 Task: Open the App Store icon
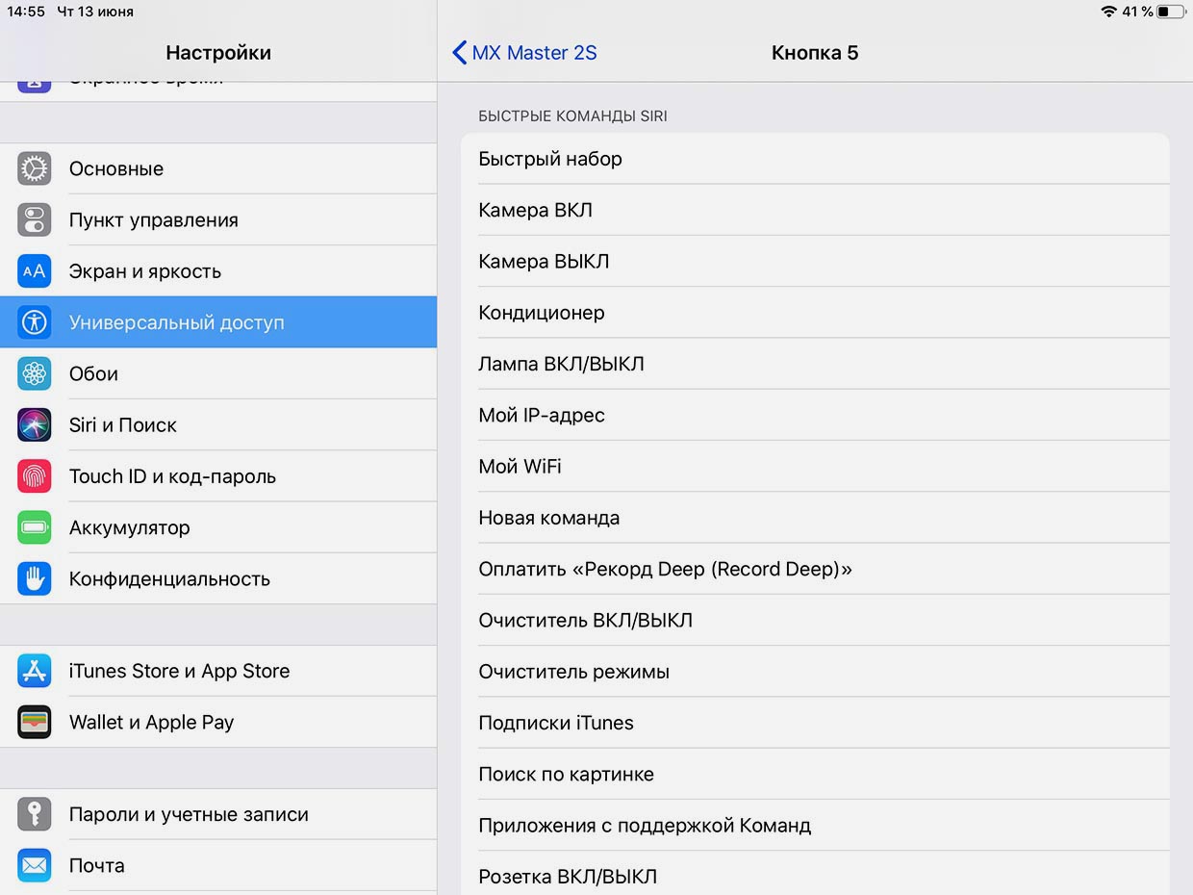pyautogui.click(x=35, y=671)
